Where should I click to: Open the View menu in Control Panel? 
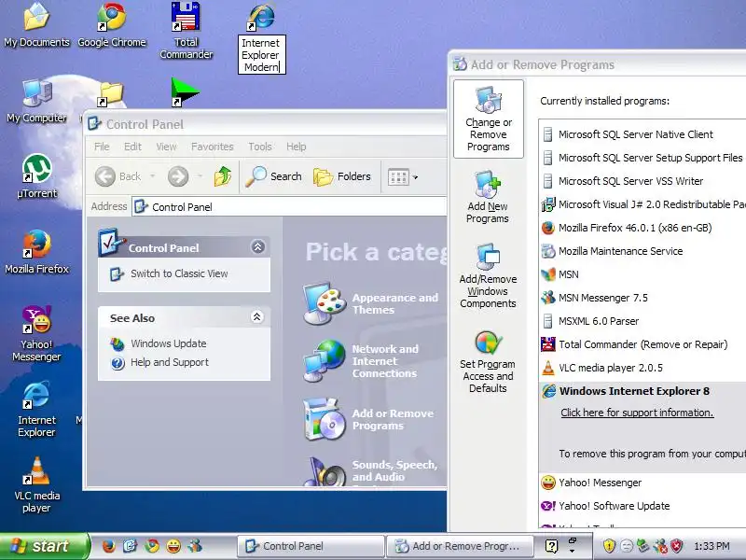(x=166, y=147)
